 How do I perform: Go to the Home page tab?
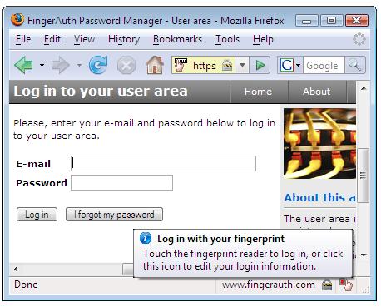click(x=258, y=92)
